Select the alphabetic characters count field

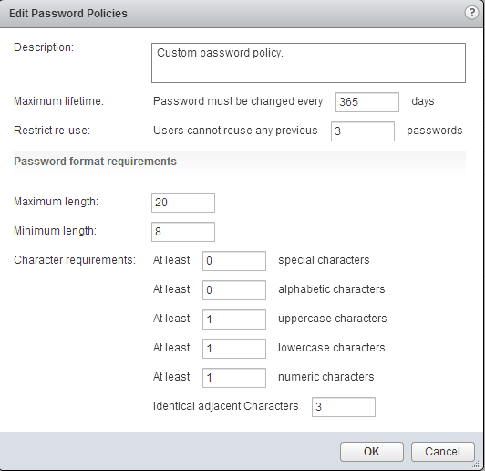pos(234,290)
